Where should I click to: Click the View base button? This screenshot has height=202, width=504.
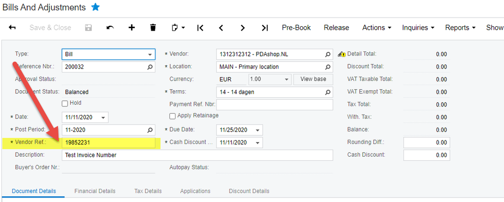[x=313, y=79]
